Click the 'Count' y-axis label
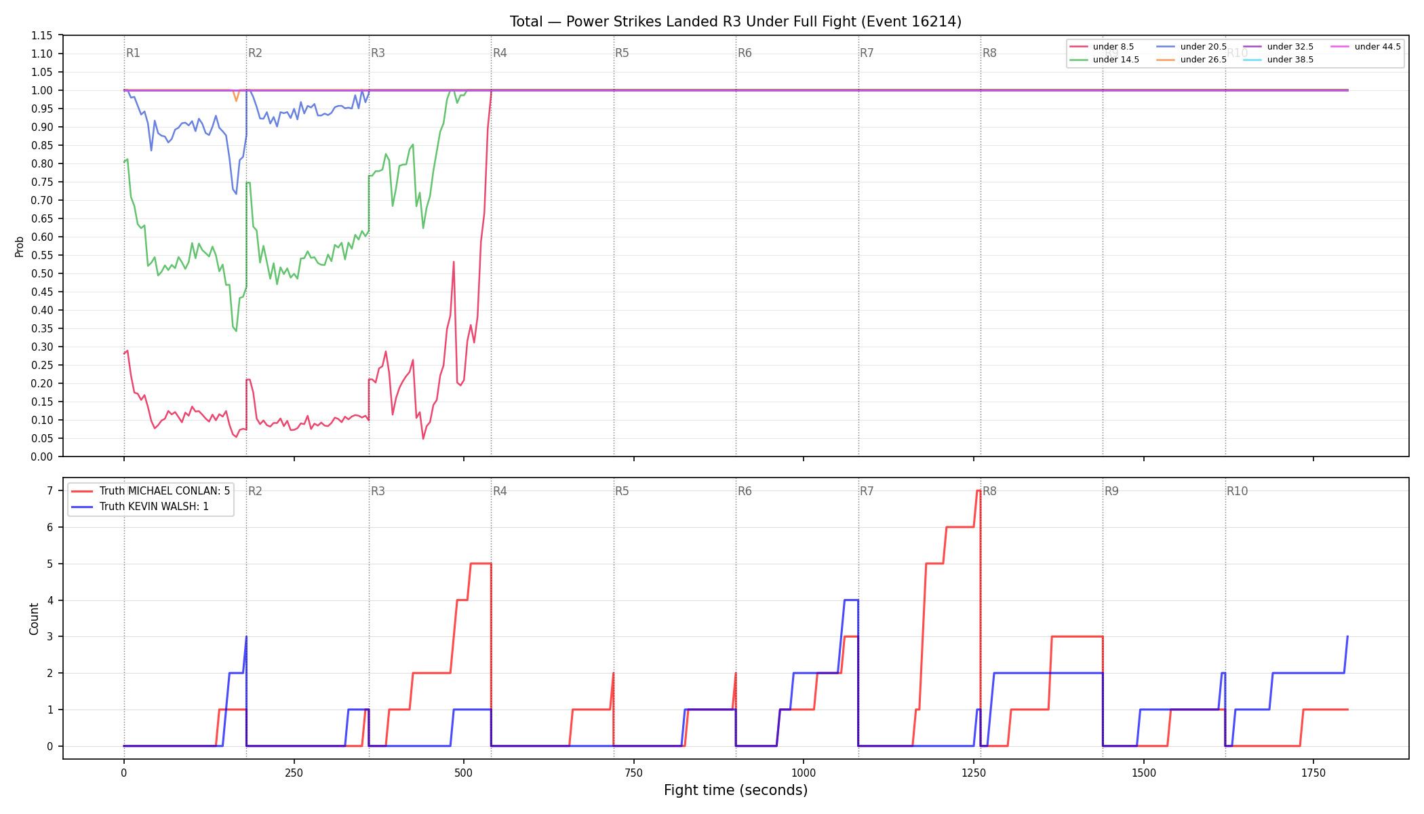Viewport: 1424px width, 814px height. click(x=34, y=619)
